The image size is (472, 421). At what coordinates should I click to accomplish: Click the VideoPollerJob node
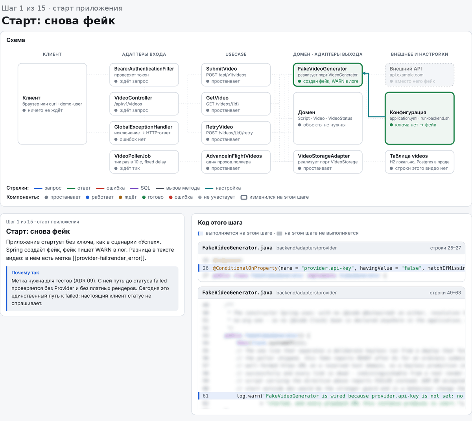point(144,162)
